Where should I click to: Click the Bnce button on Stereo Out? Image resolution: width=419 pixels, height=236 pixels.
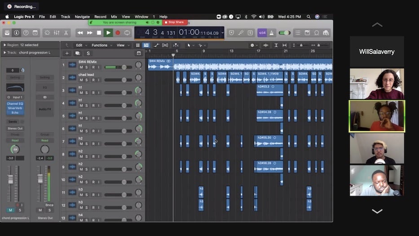click(49, 205)
